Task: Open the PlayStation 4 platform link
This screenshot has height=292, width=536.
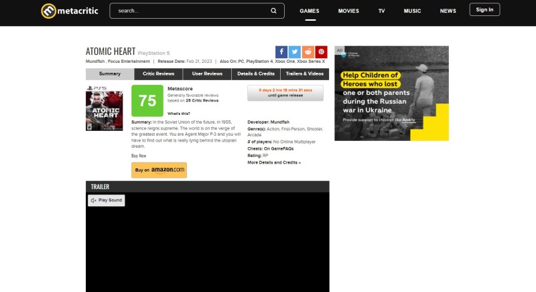Action: tap(259, 61)
